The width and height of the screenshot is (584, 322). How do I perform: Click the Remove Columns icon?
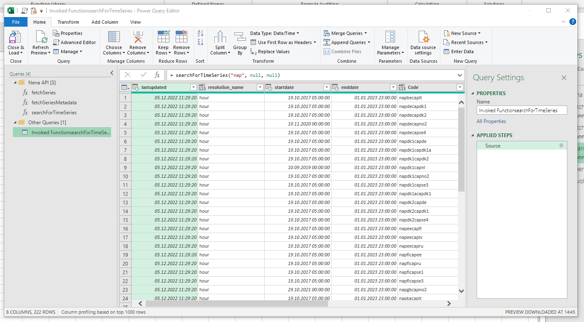[x=137, y=37]
